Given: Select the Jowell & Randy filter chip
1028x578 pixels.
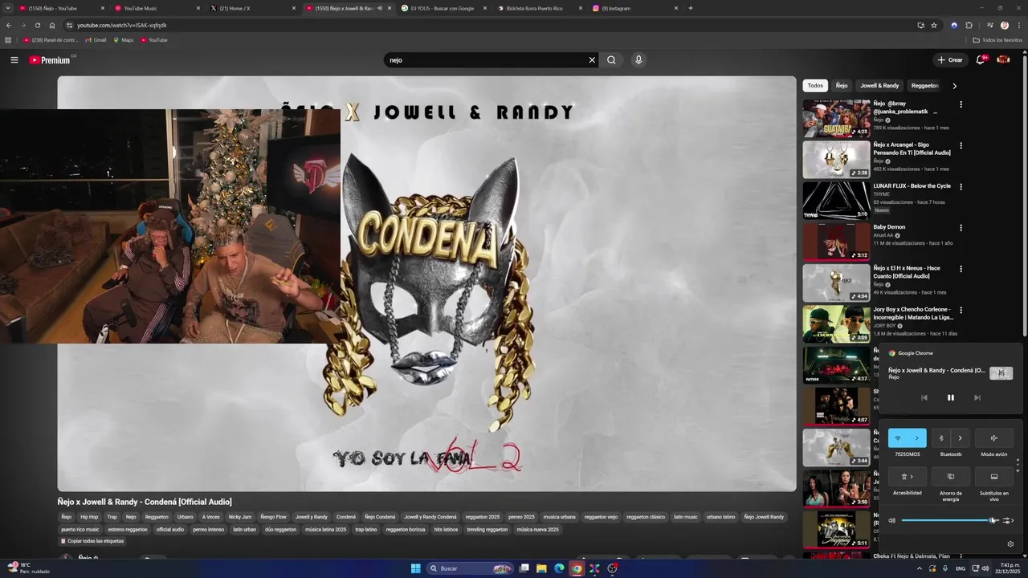Looking at the screenshot, I should coord(879,86).
